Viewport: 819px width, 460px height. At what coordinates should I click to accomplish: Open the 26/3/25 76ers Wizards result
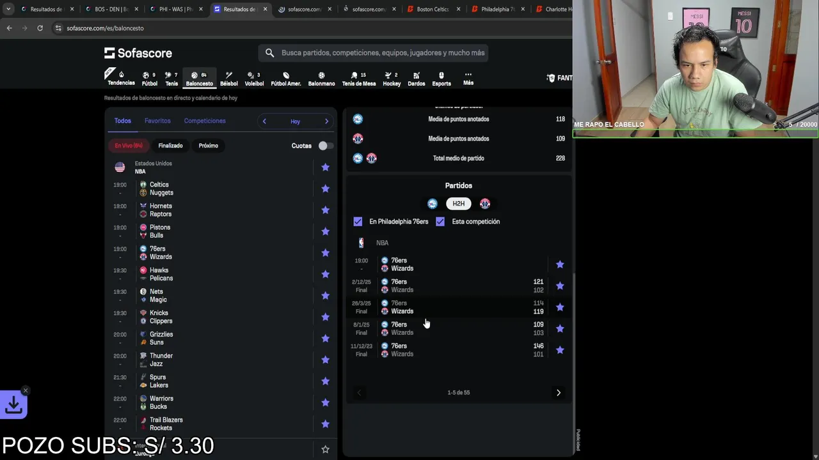(448, 307)
